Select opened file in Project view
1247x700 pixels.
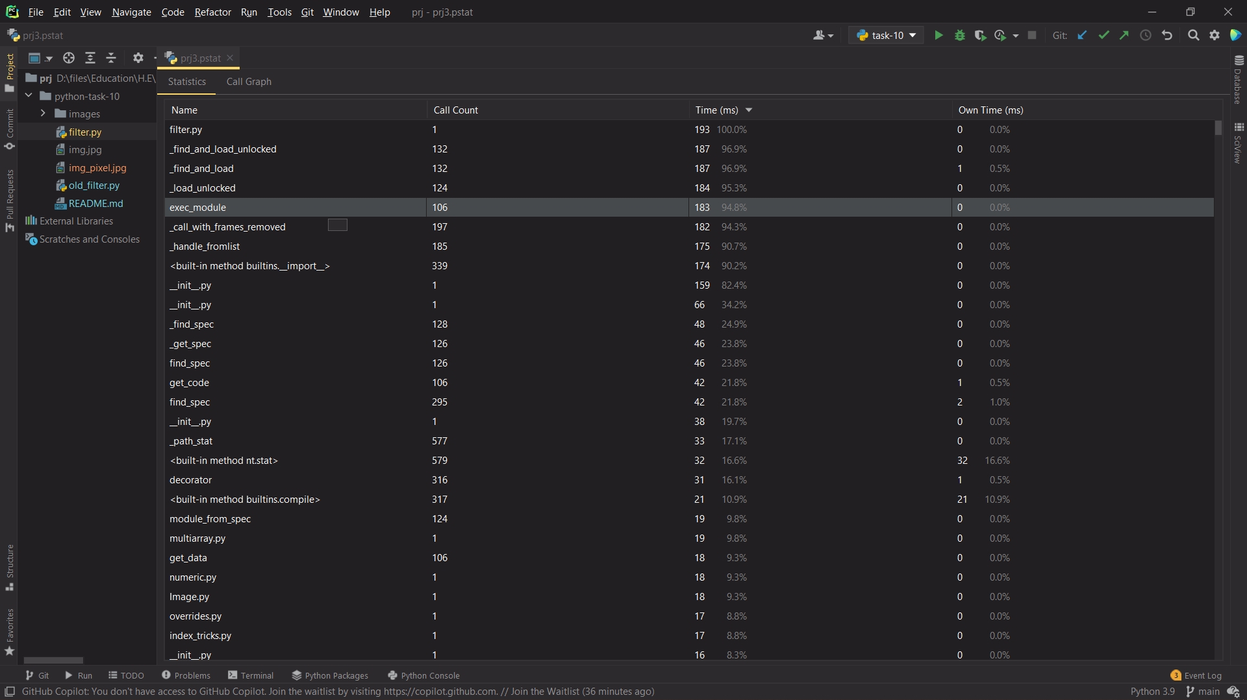[x=68, y=58]
